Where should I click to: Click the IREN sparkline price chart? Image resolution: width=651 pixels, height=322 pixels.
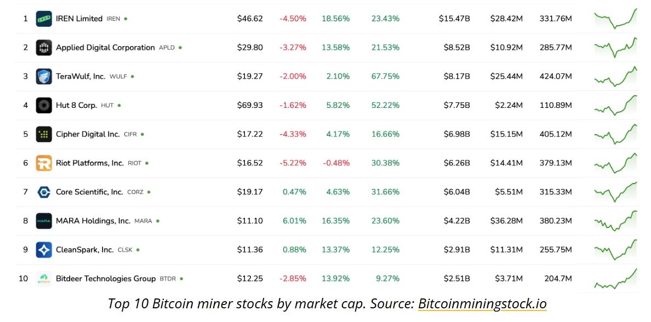click(615, 19)
